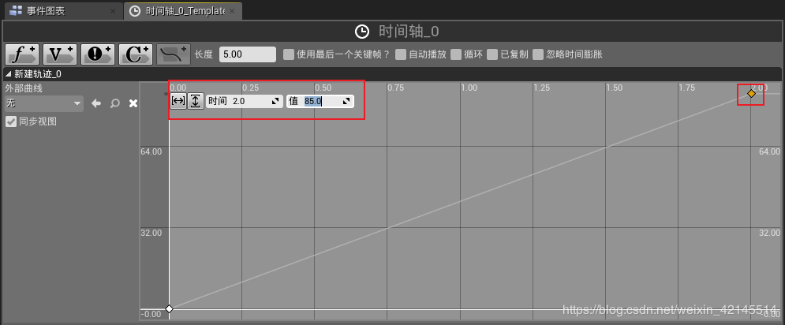Uncheck 同步视图 checkbox

tap(10, 121)
